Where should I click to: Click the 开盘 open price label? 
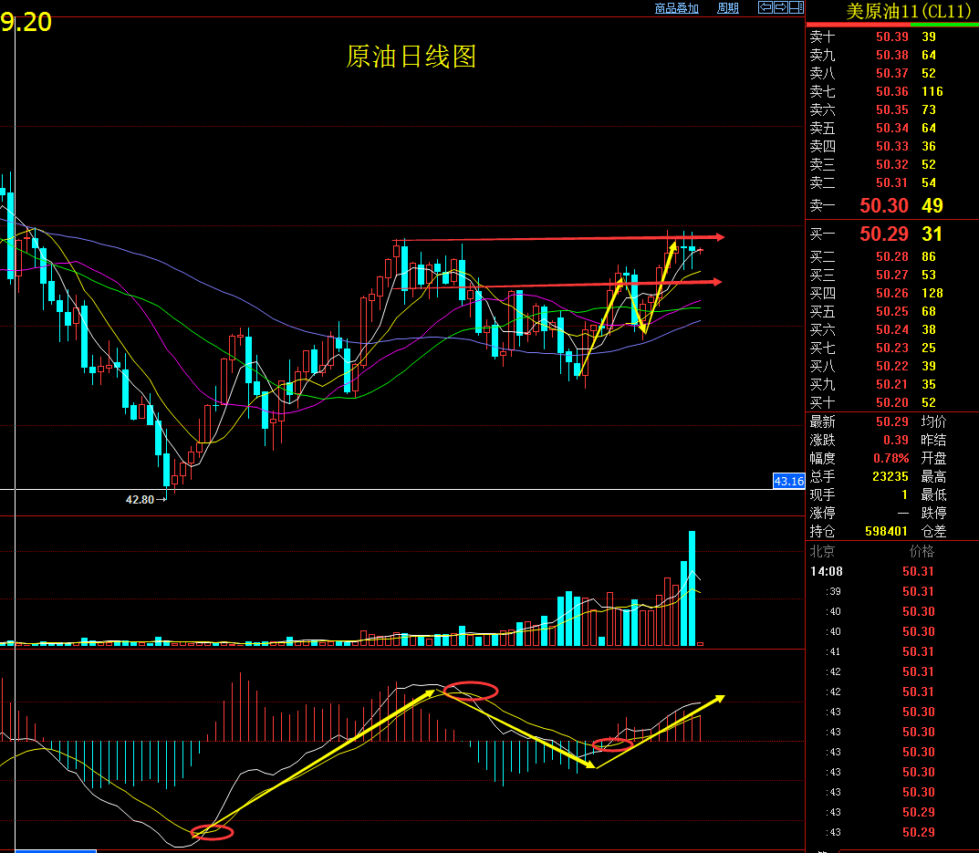934,458
